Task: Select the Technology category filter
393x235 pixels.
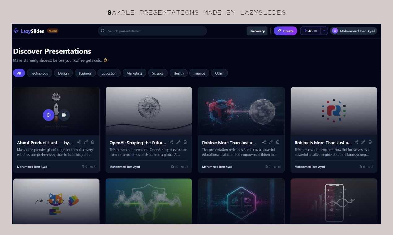Action: 39,73
